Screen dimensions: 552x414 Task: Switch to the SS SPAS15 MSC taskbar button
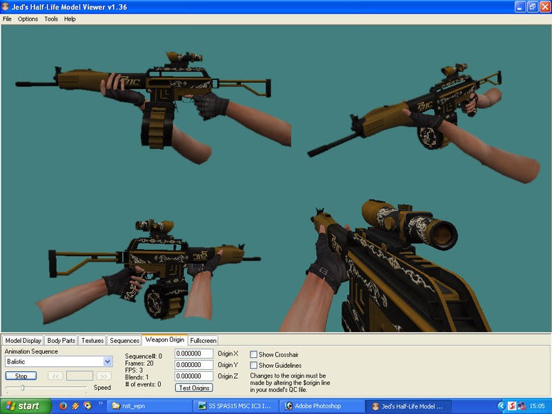point(236,406)
